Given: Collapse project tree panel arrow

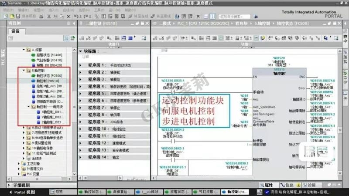Looking at the screenshot, I should [74, 24].
